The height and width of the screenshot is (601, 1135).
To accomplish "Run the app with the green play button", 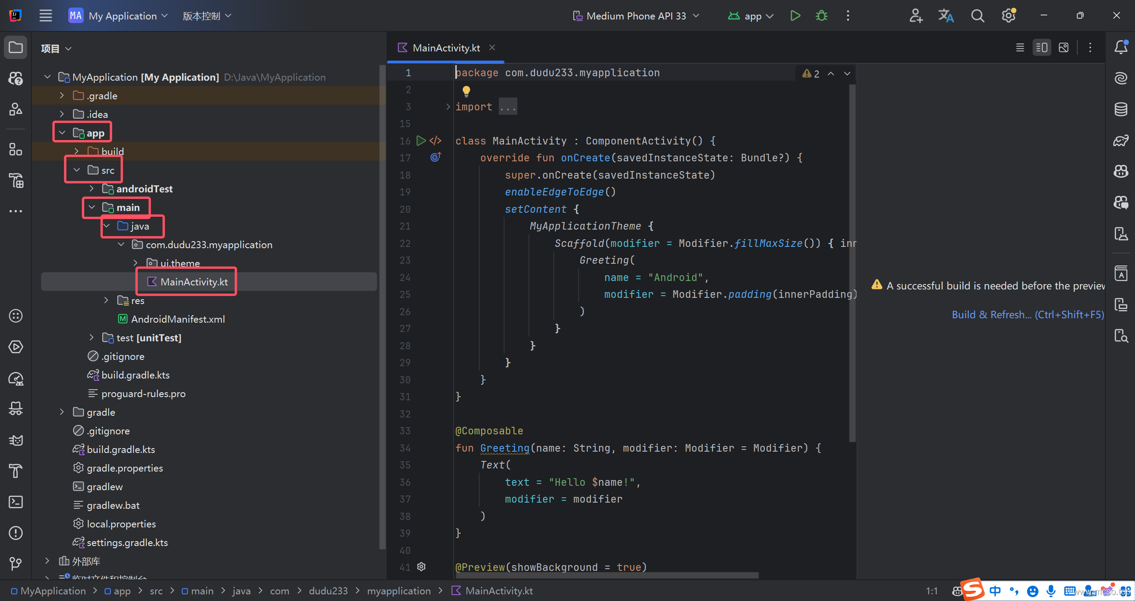I will tap(795, 16).
